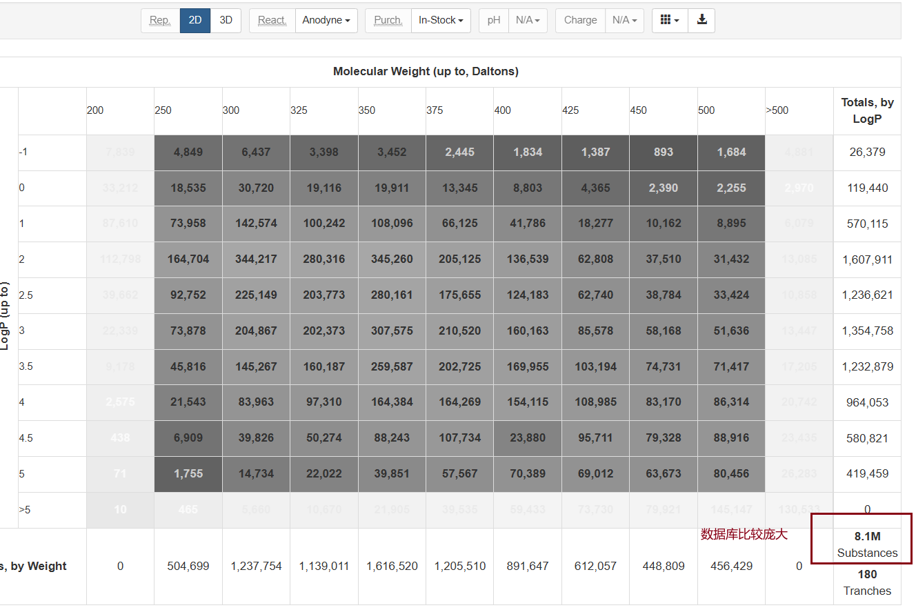Click the cell showing 136,539
The height and width of the screenshot is (610, 916).
click(528, 259)
